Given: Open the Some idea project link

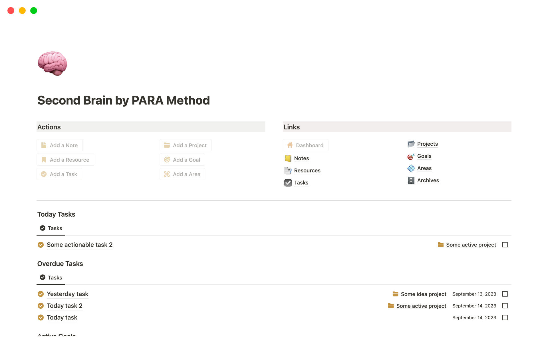Looking at the screenshot, I should point(423,294).
